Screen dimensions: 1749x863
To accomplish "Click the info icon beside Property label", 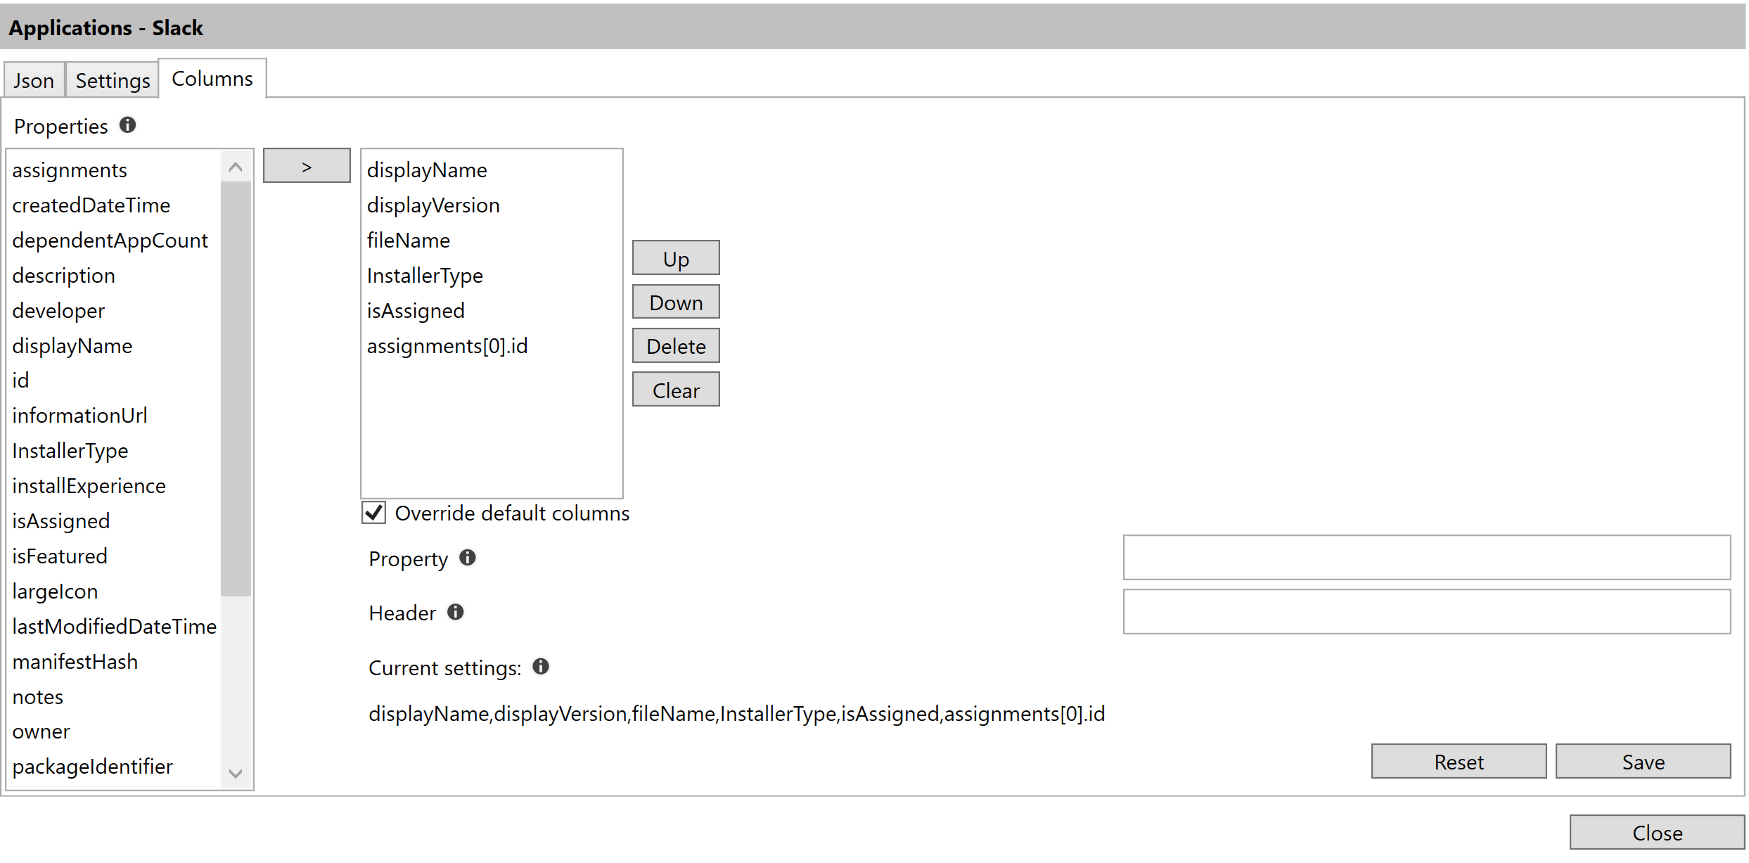I will [x=468, y=557].
